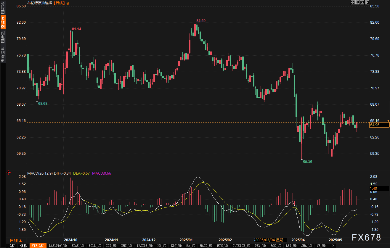Select the K线图 sidebar tab
This screenshot has height=248, width=390.
pyautogui.click(x=3, y=22)
